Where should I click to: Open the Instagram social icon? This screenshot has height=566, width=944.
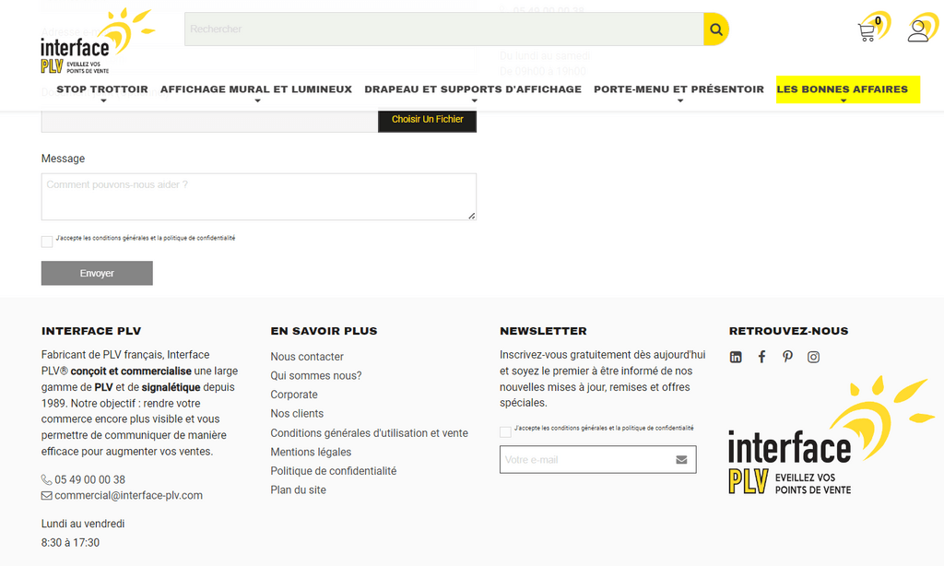813,357
